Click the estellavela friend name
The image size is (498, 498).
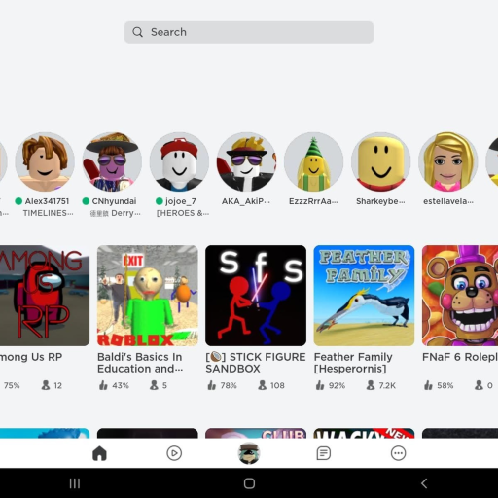coord(448,201)
